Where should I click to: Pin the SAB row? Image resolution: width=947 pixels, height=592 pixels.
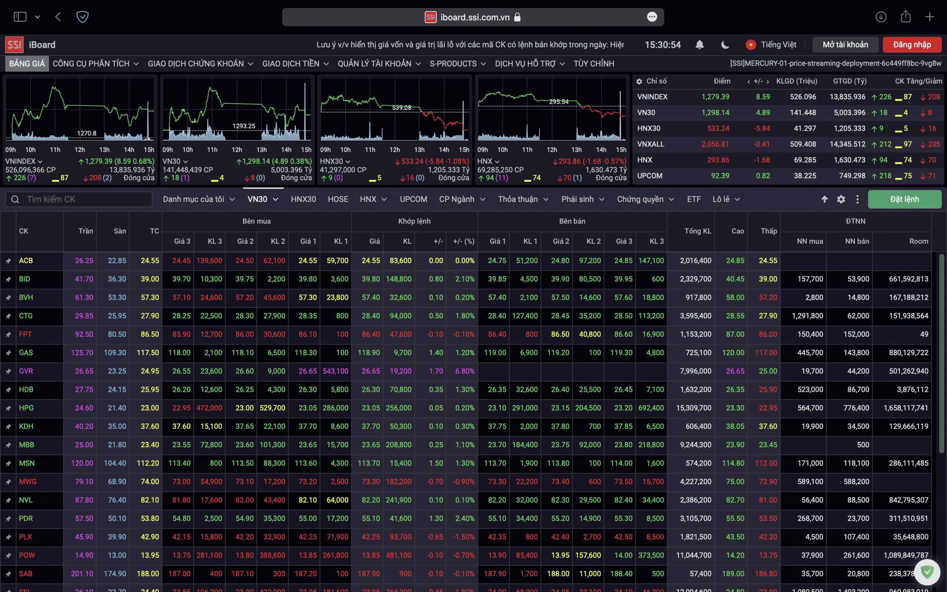click(8, 573)
